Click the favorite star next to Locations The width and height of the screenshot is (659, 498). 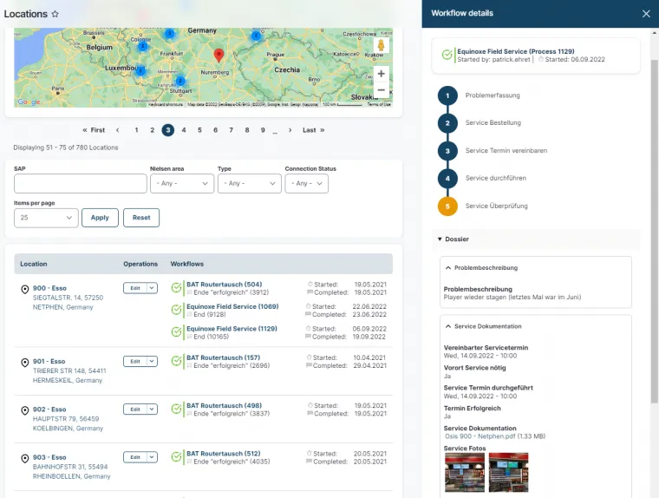coord(55,14)
